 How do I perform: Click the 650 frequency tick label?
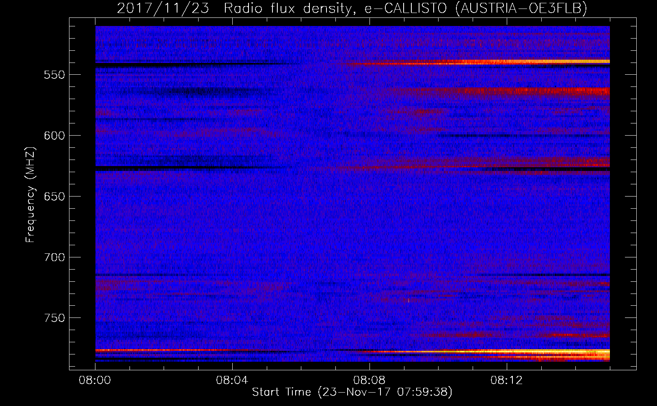coord(54,197)
